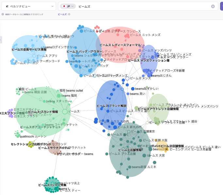Expand the collapsed left side panel handle
223x195 pixels.
point(1,40)
